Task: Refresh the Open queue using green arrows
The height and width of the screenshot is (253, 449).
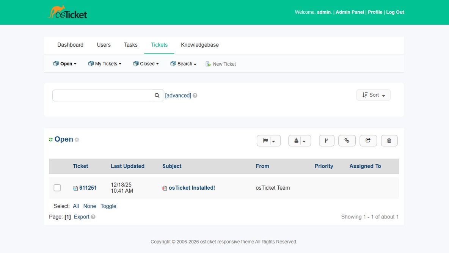Action: pos(51,140)
